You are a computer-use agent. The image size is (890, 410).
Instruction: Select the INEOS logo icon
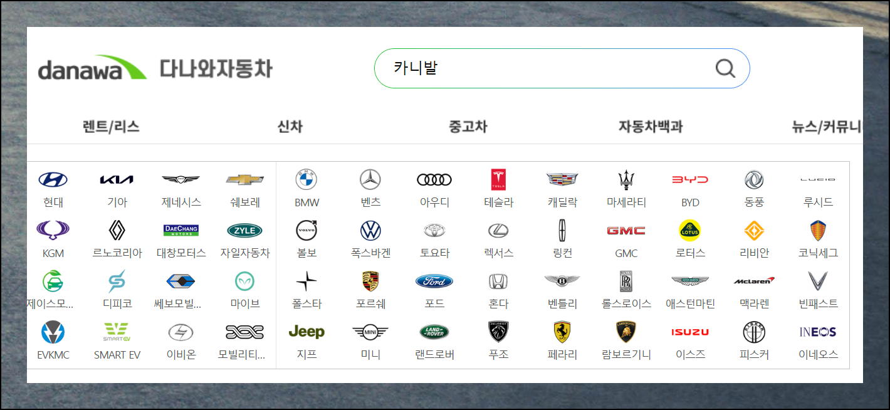818,332
